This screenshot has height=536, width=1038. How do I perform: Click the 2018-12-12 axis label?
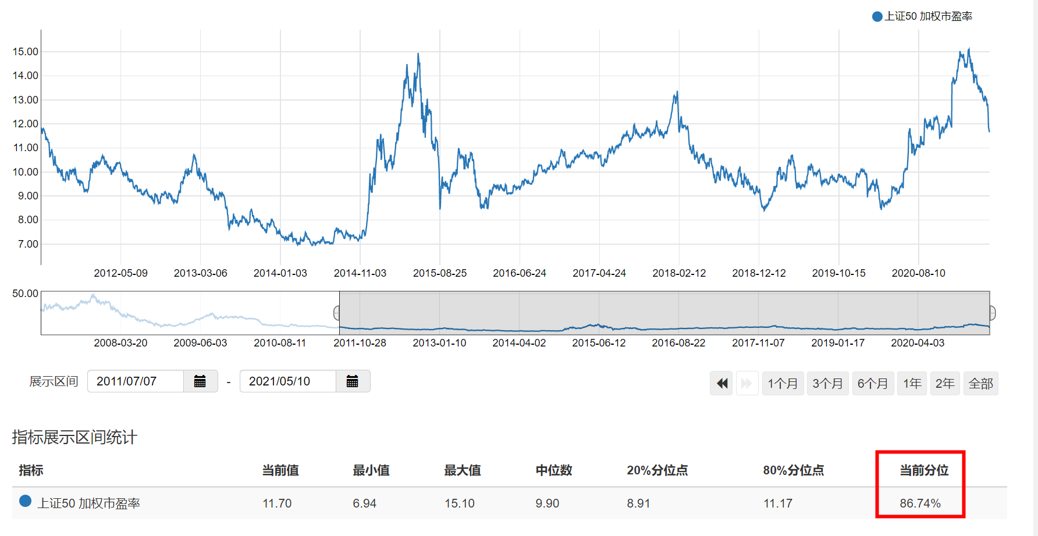coord(759,273)
